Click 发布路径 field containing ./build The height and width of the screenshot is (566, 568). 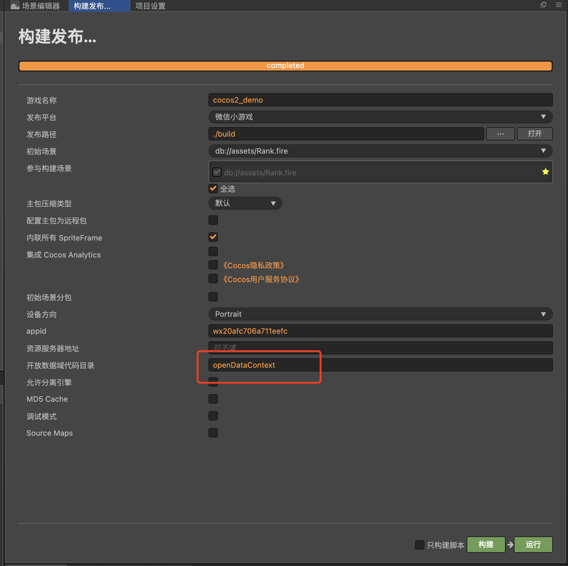pos(346,134)
